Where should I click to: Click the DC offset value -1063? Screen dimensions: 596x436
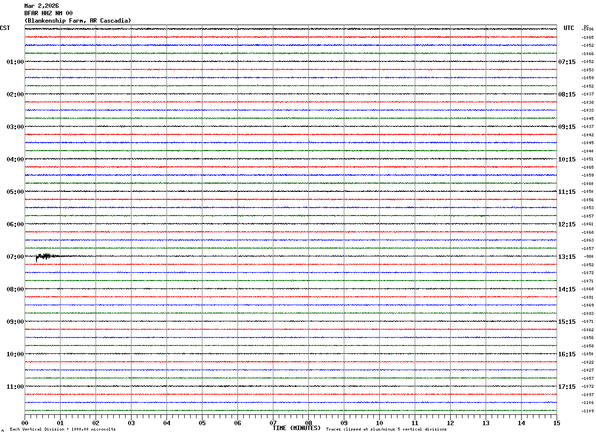pos(588,241)
